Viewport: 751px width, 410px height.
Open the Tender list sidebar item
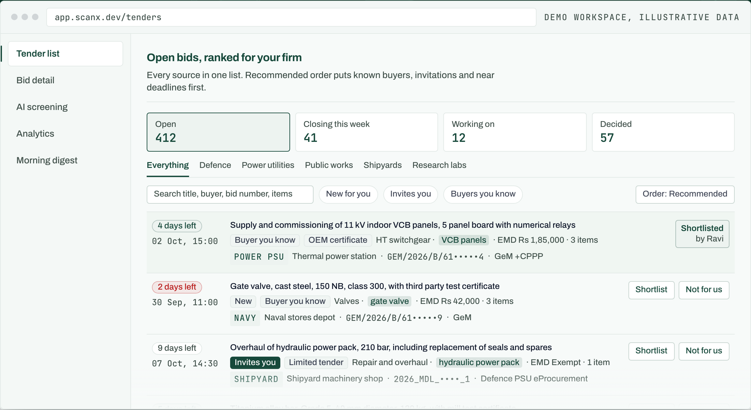pos(65,54)
